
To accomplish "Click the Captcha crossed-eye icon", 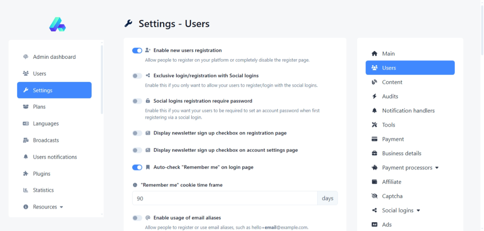I will tap(374, 196).
